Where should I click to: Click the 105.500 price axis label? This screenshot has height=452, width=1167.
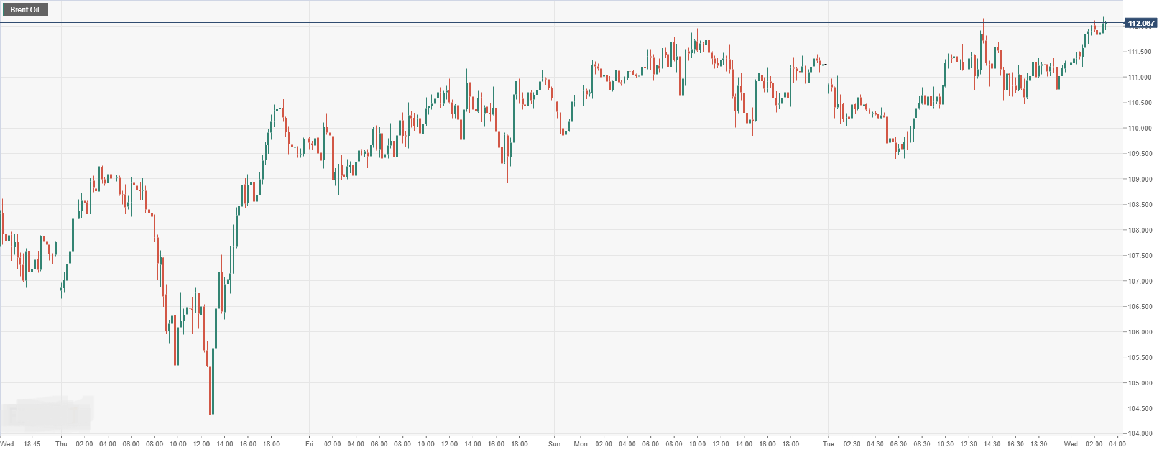tap(1140, 357)
